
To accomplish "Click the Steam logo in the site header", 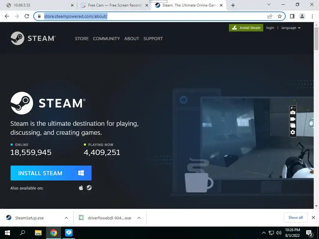I will tap(33, 38).
